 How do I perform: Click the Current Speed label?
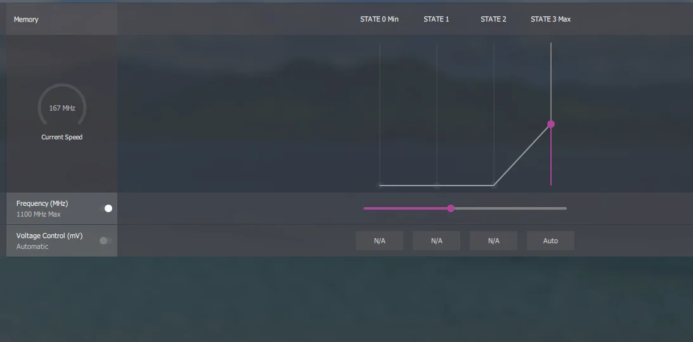[62, 137]
